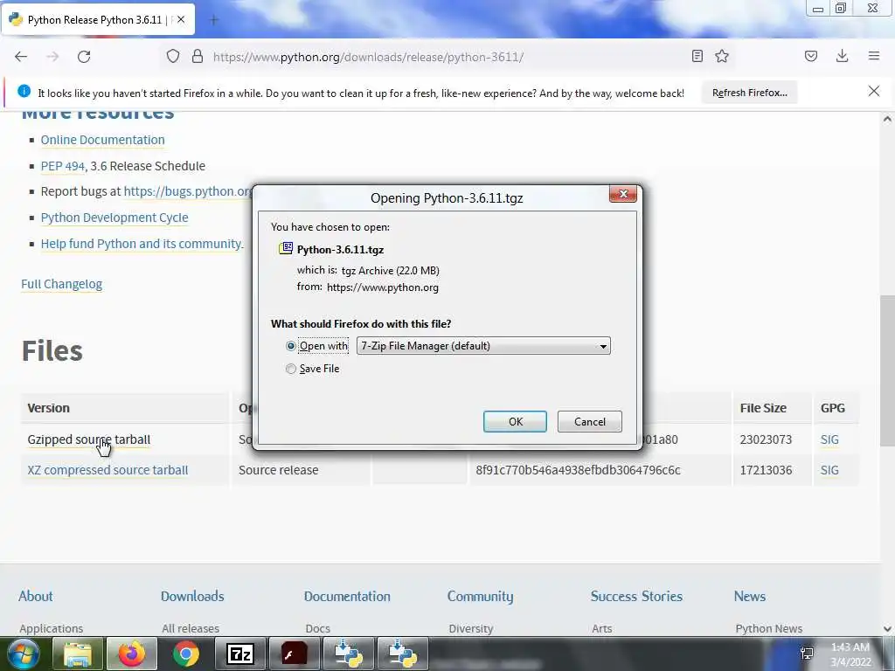Open the Firefox downloads panel arrow
Screen dimensions: 895x671
tap(842, 56)
